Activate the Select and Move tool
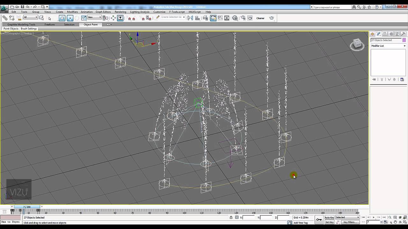This screenshot has height=229, width=408. coord(70,18)
